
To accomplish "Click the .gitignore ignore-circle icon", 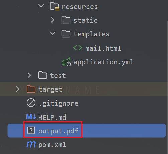I will [x=31, y=103].
